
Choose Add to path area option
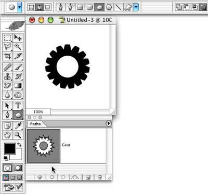178,7
